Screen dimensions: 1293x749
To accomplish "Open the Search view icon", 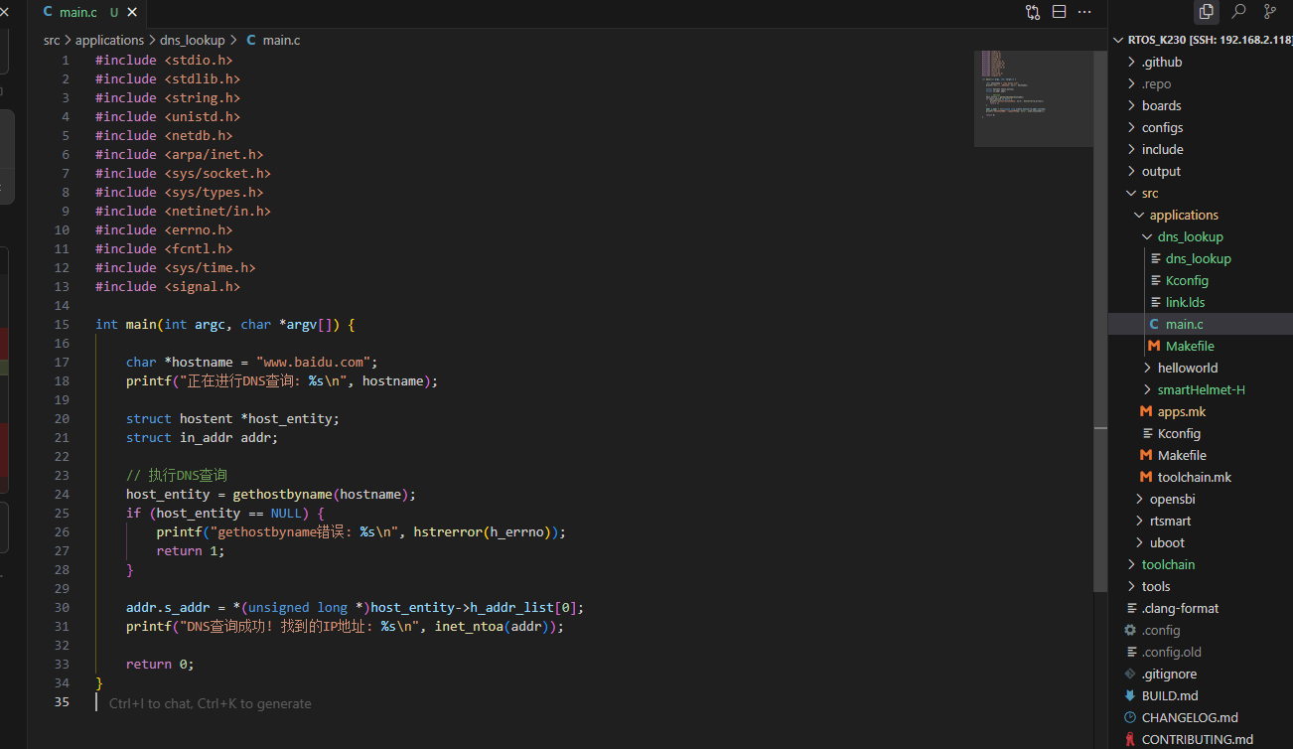I will pyautogui.click(x=1238, y=12).
